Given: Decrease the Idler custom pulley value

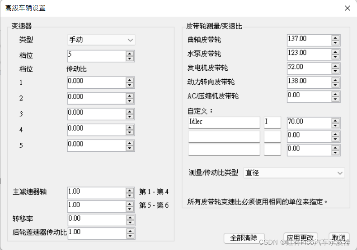Looking at the screenshot, I should [x=335, y=126].
